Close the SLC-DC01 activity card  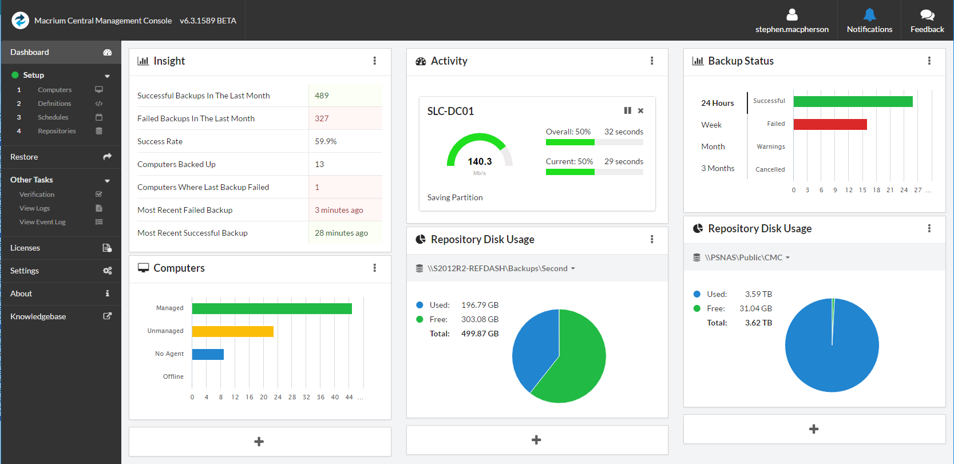tap(641, 110)
